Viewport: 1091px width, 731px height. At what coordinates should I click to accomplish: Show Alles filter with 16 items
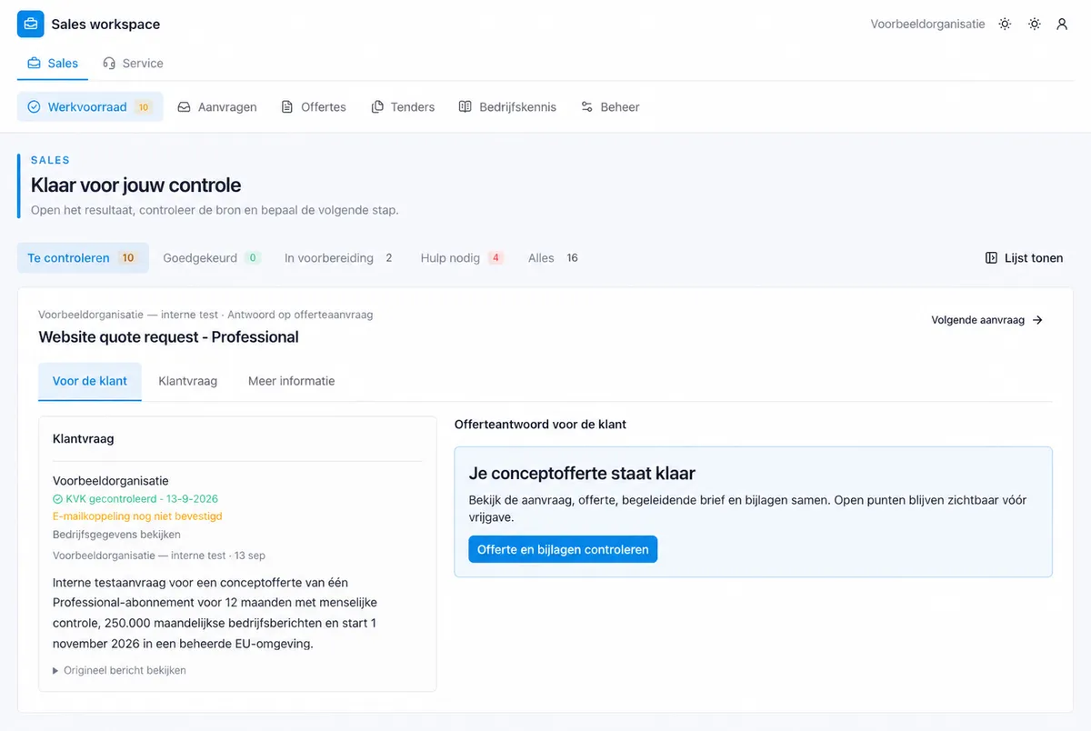tap(554, 258)
